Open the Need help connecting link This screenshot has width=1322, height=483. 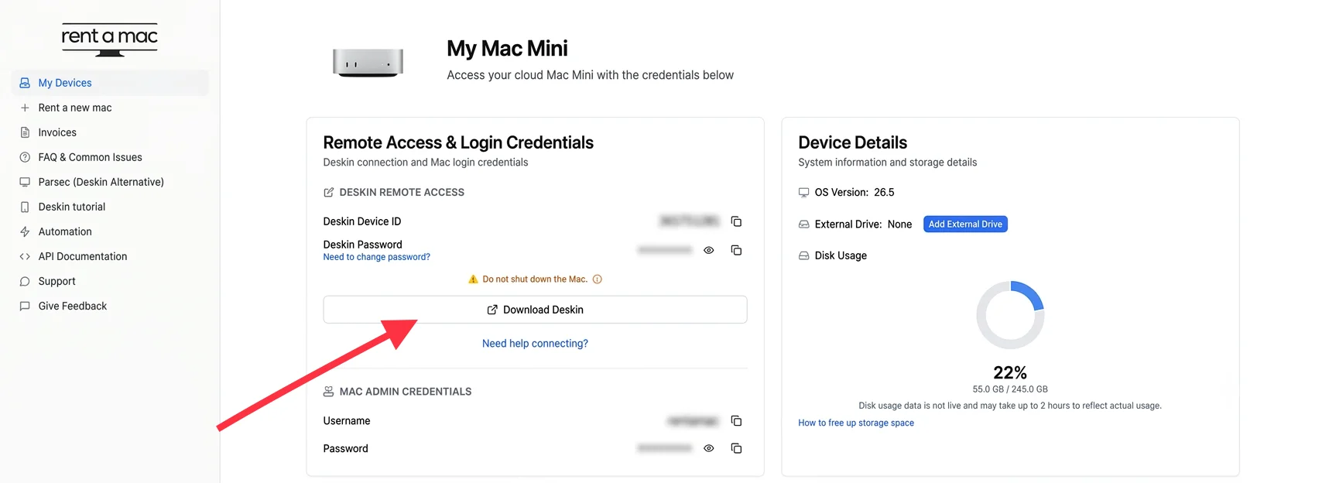[535, 344]
